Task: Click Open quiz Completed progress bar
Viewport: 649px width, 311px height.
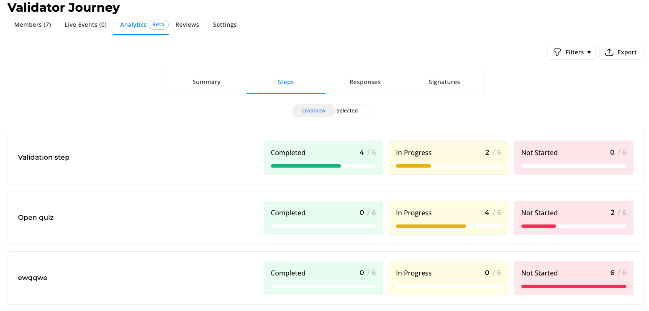Action: point(323,226)
